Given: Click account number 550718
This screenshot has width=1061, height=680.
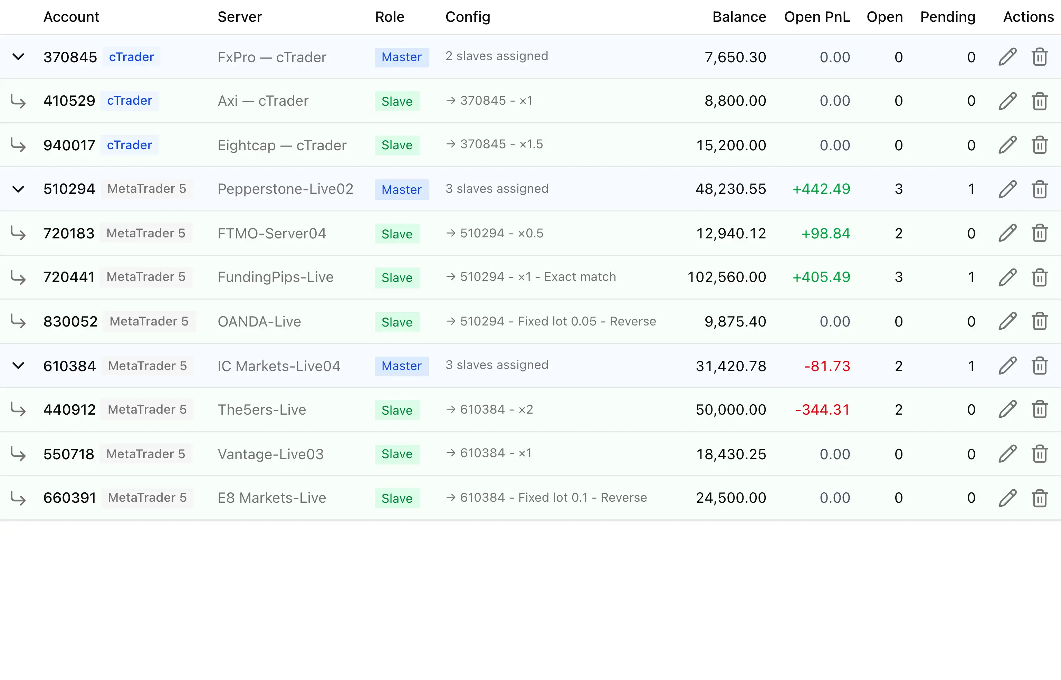Looking at the screenshot, I should coord(69,454).
